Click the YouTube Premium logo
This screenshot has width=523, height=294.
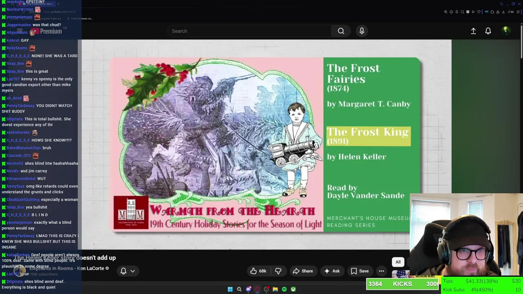(46, 31)
